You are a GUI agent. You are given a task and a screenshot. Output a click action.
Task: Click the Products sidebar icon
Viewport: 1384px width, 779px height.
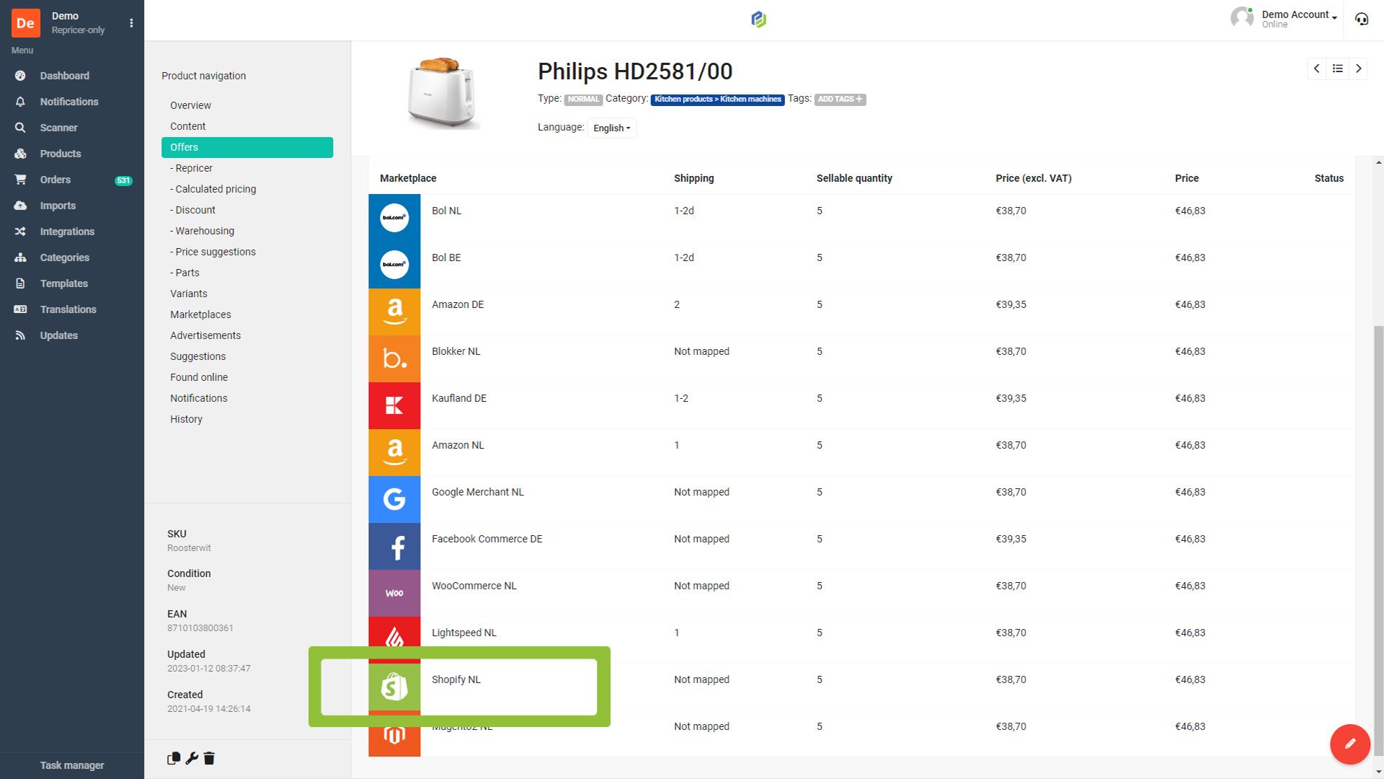(21, 153)
